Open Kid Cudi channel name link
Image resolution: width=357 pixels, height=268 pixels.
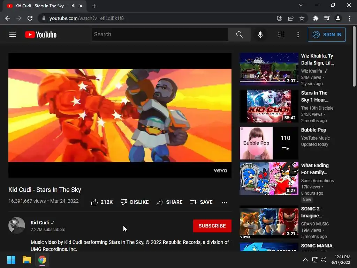(40, 223)
